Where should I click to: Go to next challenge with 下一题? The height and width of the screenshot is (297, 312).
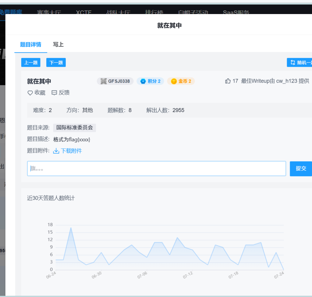click(x=56, y=62)
